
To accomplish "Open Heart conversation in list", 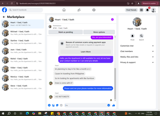I will [22, 24].
